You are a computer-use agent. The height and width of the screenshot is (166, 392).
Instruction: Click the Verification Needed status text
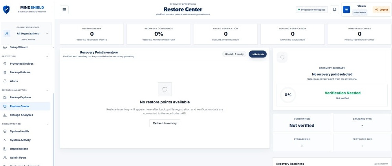point(343,93)
